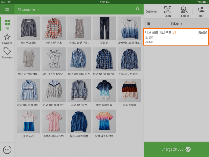Image resolution: width=209 pixels, height=157 pixels.
Task: Search for a customer
Action: click(184, 12)
